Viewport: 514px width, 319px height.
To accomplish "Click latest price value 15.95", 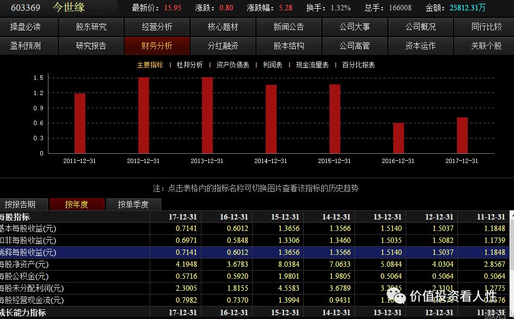I will coord(173,8).
